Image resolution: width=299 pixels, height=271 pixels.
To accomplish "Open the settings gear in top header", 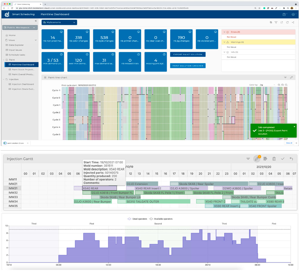I will pyautogui.click(x=293, y=14).
